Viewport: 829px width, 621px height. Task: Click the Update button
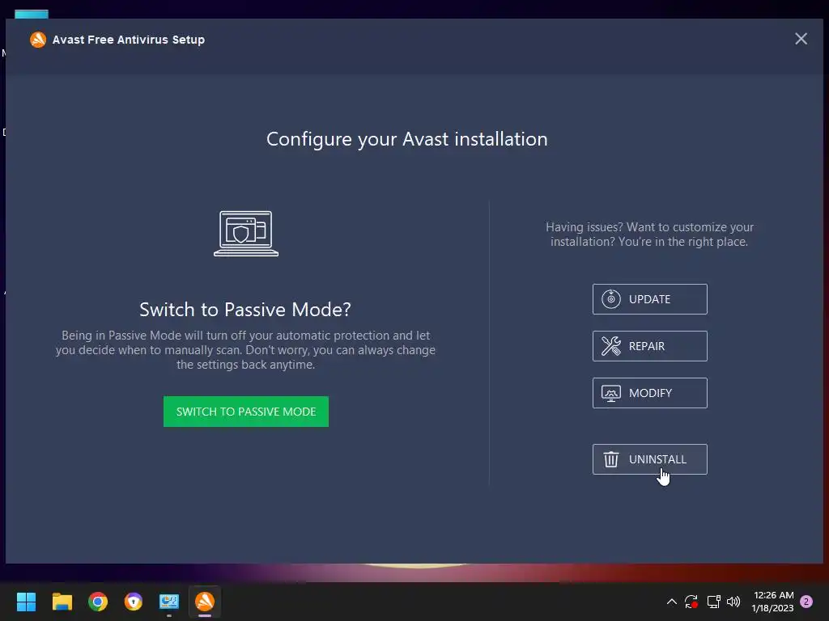tap(650, 299)
